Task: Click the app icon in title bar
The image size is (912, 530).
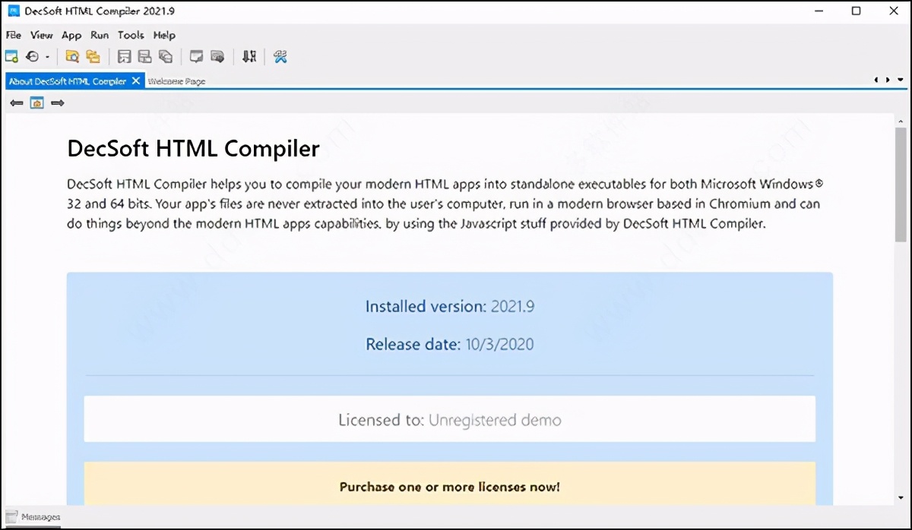Action: pos(13,11)
